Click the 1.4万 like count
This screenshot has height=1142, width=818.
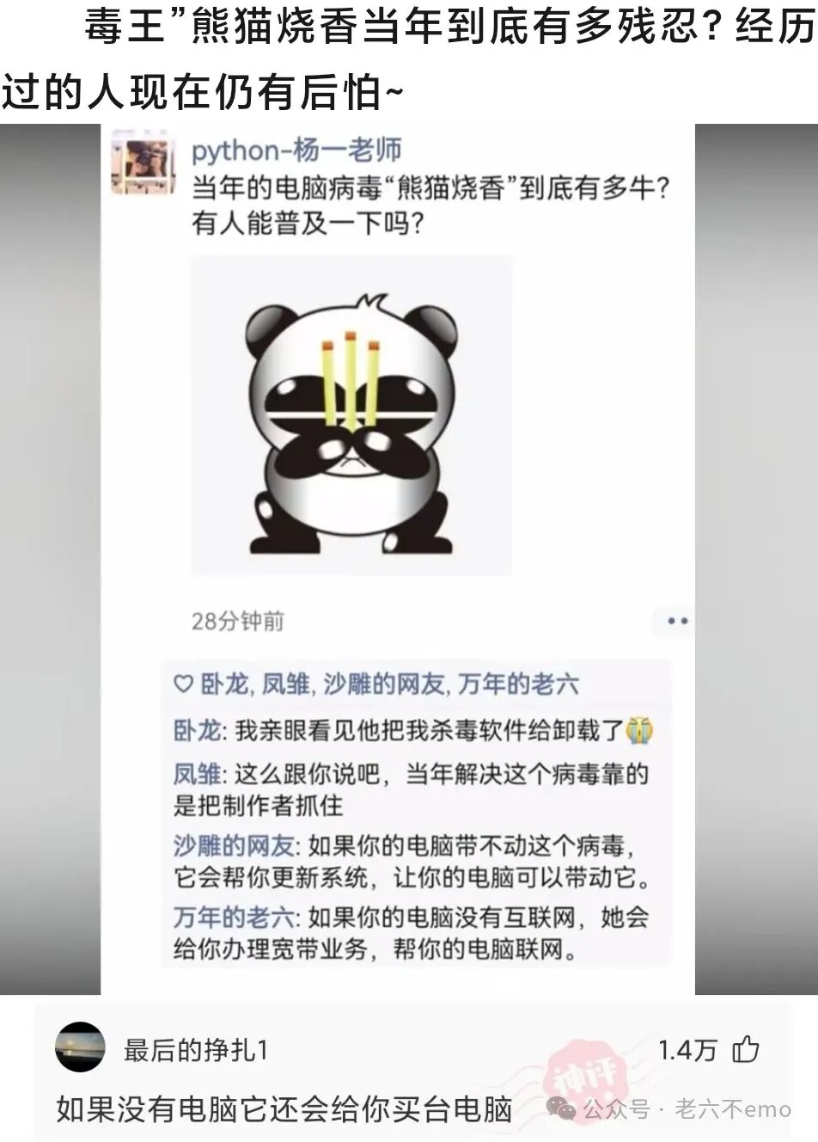687,1050
